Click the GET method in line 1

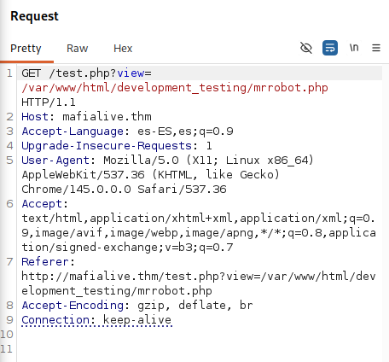(x=32, y=73)
